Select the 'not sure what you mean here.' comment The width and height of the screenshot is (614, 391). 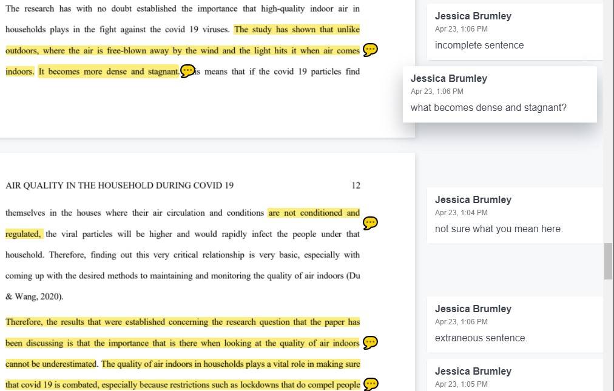[515, 215]
